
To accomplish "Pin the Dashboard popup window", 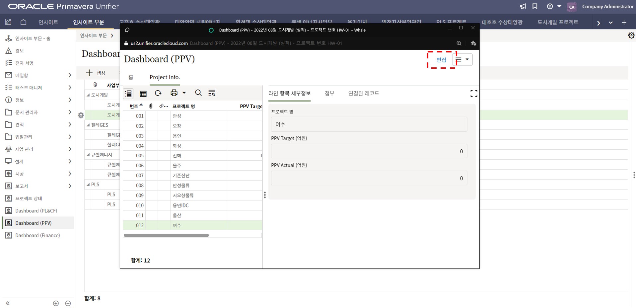I will (x=127, y=30).
